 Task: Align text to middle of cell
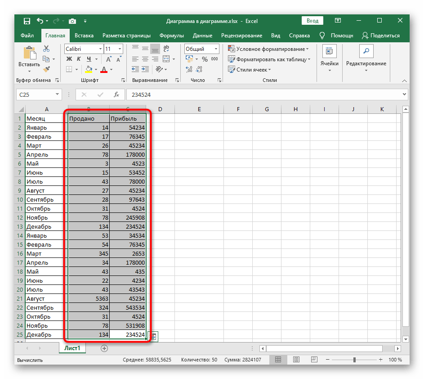(x=145, y=49)
